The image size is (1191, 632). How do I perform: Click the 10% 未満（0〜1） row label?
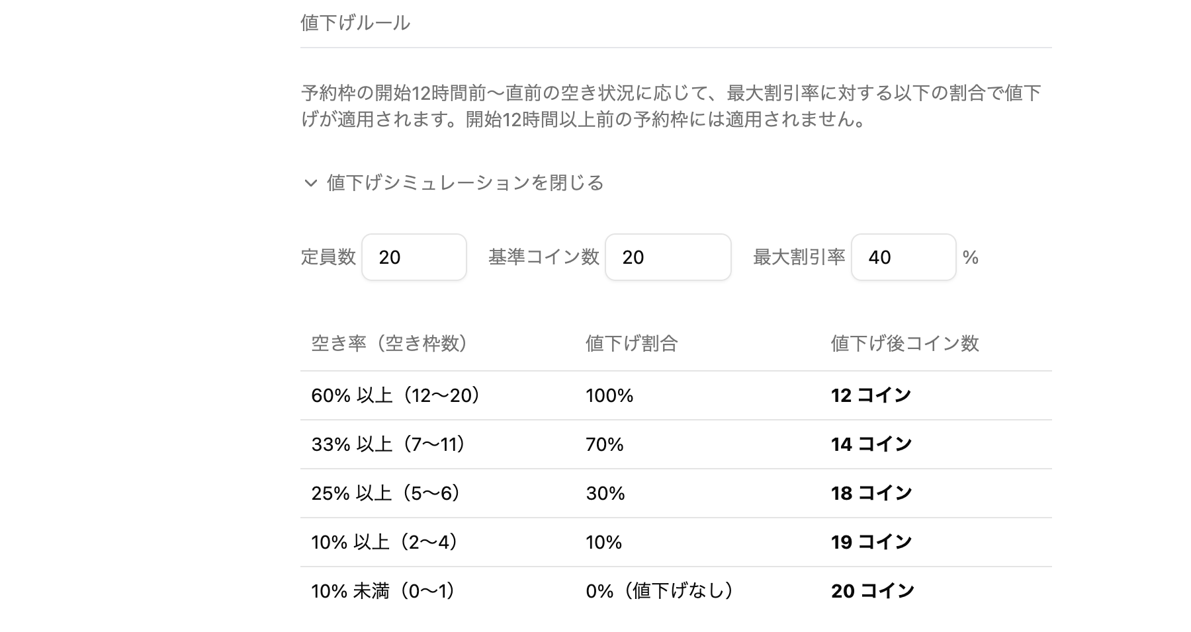pos(383,591)
